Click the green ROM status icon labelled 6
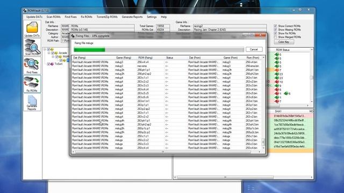 286,93
